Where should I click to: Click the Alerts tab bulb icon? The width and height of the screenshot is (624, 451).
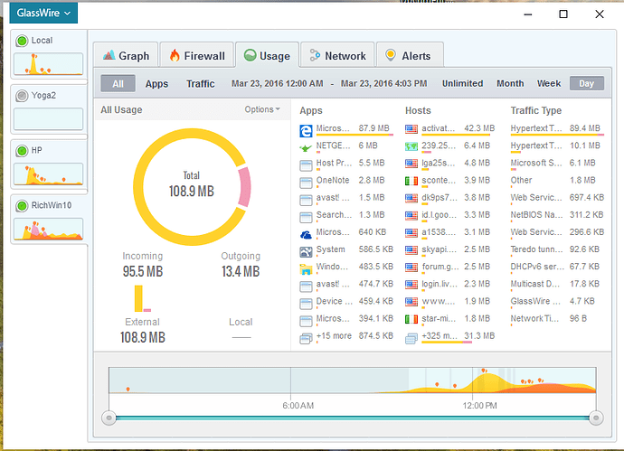click(390, 55)
